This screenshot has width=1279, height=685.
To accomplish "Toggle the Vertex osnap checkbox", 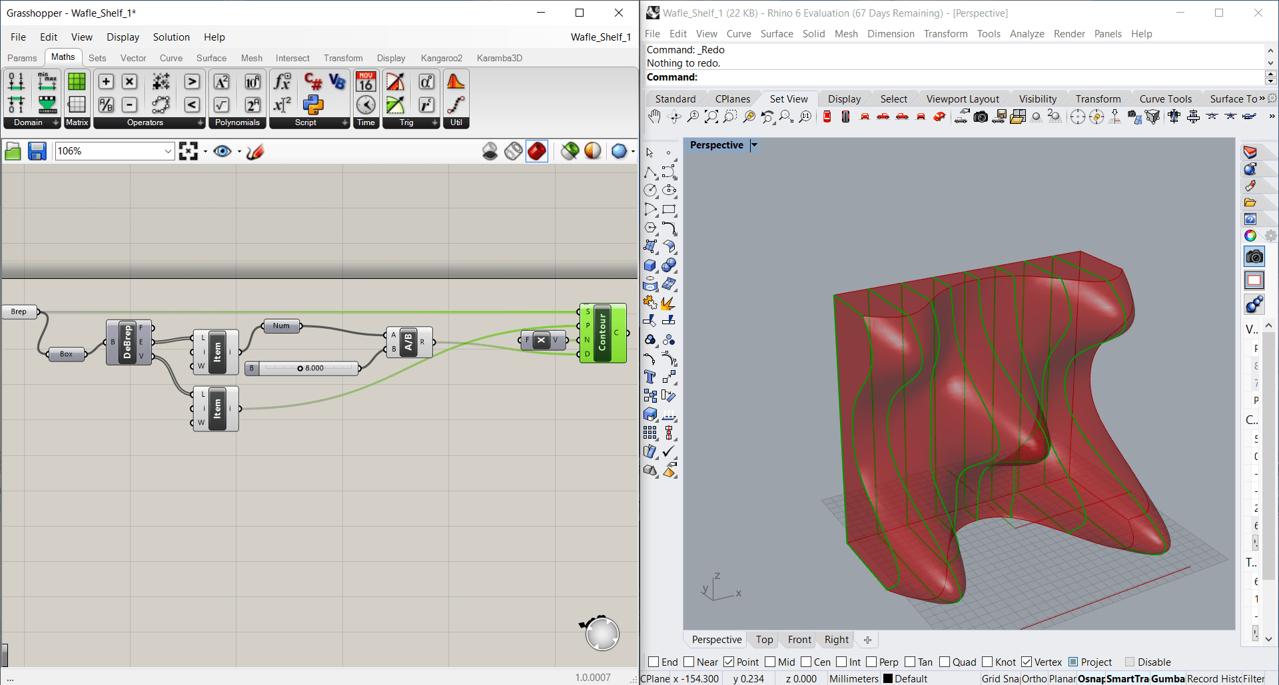I will click(x=1027, y=662).
